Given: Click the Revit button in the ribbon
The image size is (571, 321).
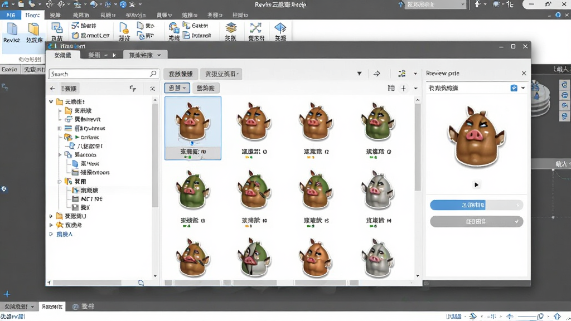Looking at the screenshot, I should click(x=11, y=33).
